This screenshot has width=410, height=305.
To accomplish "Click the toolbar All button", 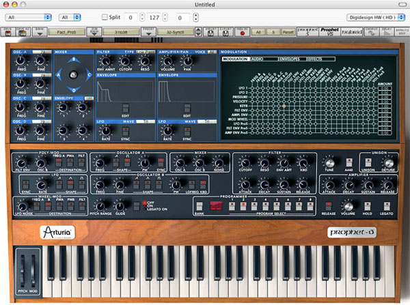I will pos(258,32).
